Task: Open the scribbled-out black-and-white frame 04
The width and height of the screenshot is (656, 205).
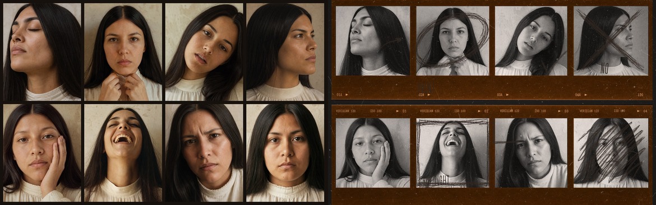Action: [x=611, y=153]
